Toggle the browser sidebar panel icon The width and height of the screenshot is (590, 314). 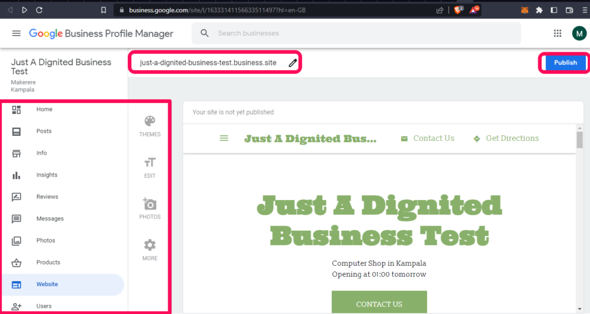(554, 10)
